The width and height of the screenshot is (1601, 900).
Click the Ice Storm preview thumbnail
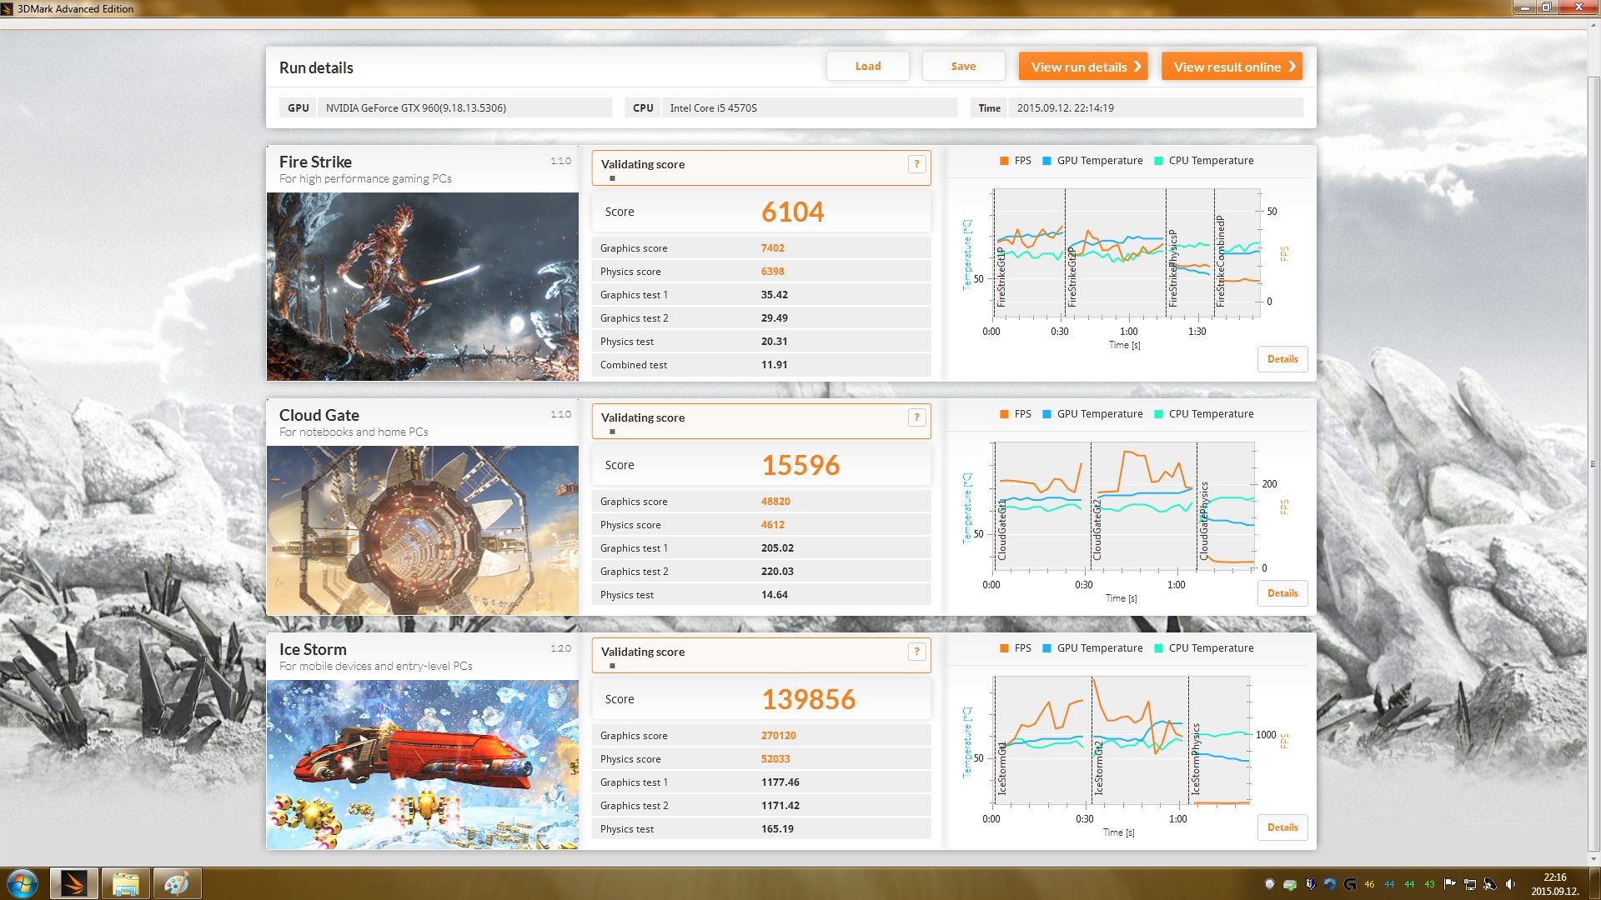click(422, 765)
